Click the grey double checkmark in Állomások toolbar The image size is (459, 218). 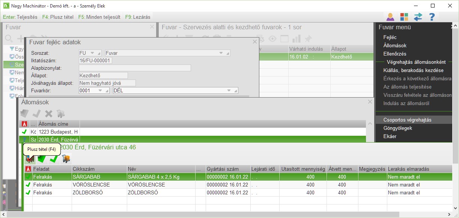click(24, 113)
